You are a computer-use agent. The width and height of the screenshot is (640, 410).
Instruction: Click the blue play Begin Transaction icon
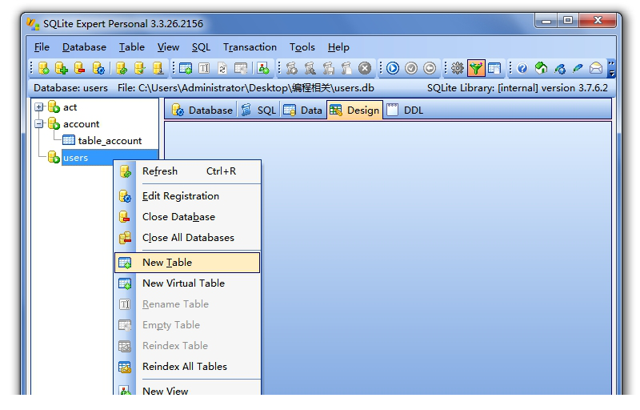(x=393, y=68)
